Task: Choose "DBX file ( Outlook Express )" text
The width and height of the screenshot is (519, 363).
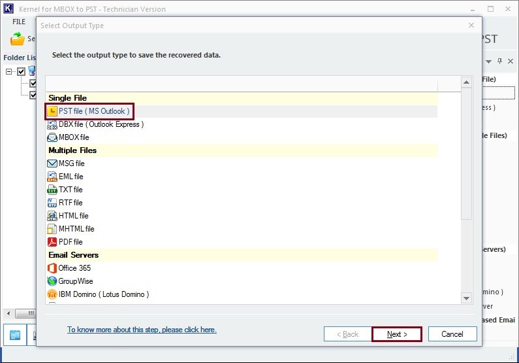Action: (101, 124)
